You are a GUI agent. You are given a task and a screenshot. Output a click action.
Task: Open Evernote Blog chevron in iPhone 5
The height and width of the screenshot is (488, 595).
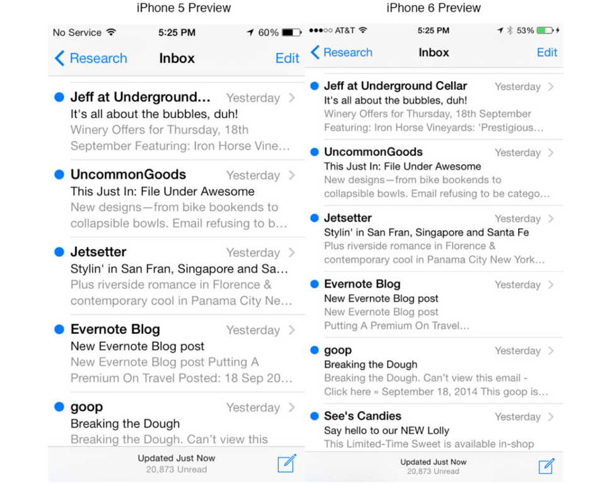(292, 330)
